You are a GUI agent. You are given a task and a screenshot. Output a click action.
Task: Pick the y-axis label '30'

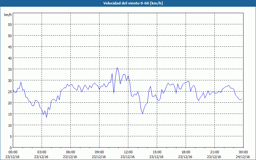10,81
